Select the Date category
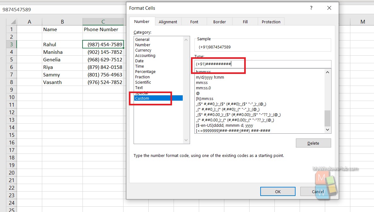The image size is (374, 212). tap(139, 61)
